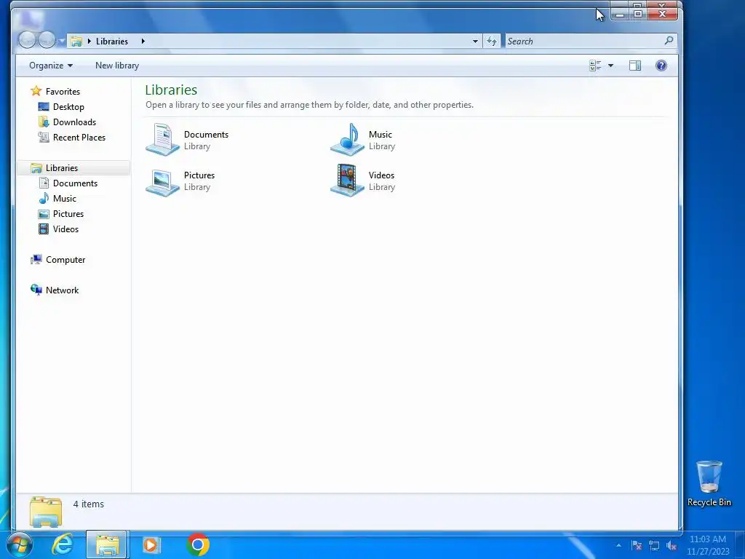Open the address bar history dropdown
This screenshot has width=745, height=559.
tap(475, 41)
